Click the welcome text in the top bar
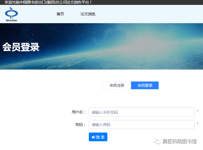The height and width of the screenshot is (150, 203). click(48, 2)
